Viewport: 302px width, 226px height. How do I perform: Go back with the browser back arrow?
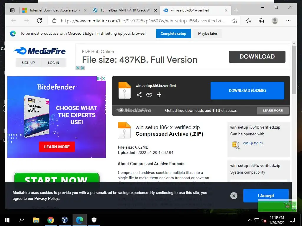click(14, 21)
